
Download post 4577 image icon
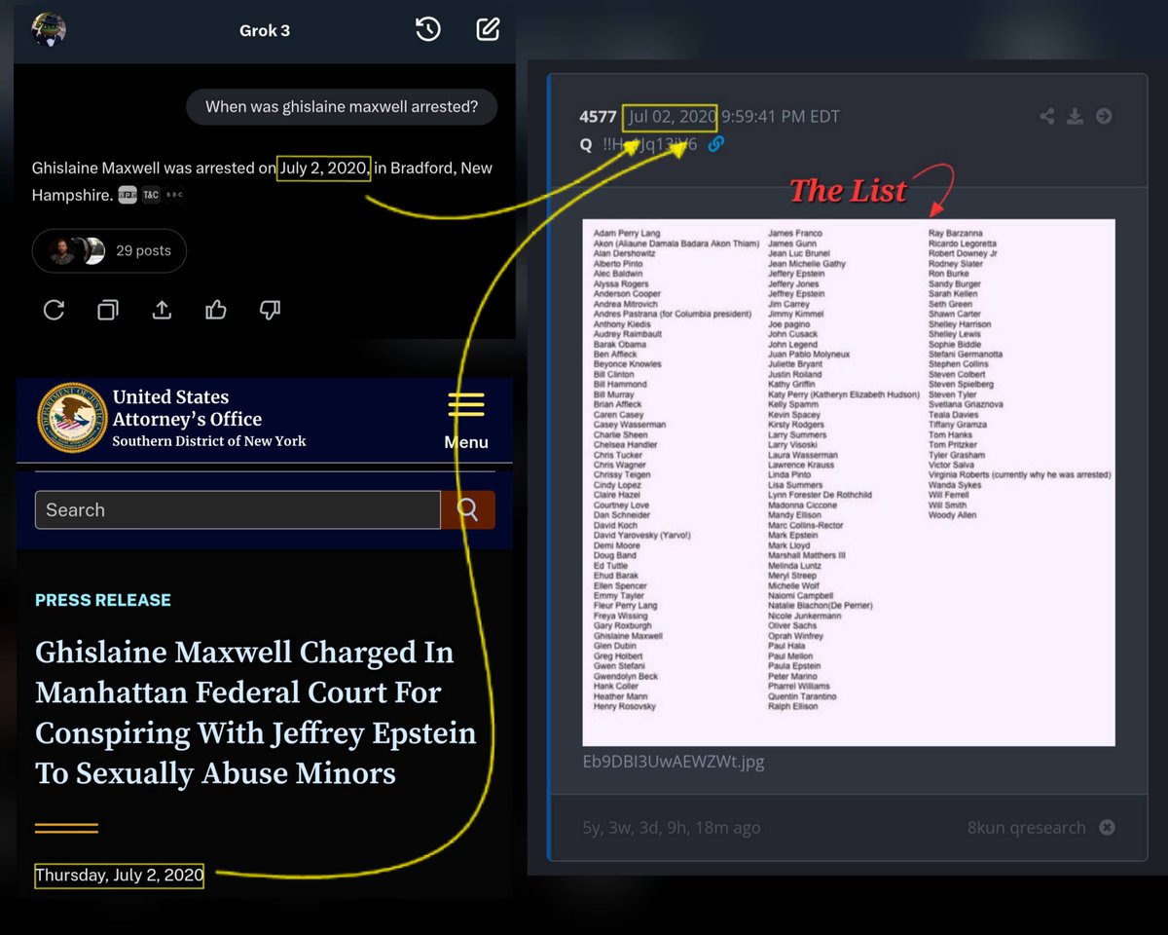click(x=1075, y=116)
